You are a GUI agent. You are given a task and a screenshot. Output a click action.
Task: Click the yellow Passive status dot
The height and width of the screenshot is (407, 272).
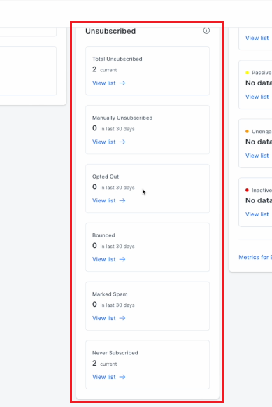[247, 73]
